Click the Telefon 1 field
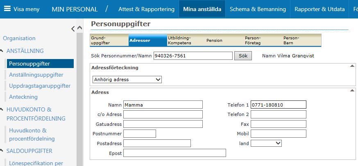This screenshot has width=358, height=166. [278, 105]
